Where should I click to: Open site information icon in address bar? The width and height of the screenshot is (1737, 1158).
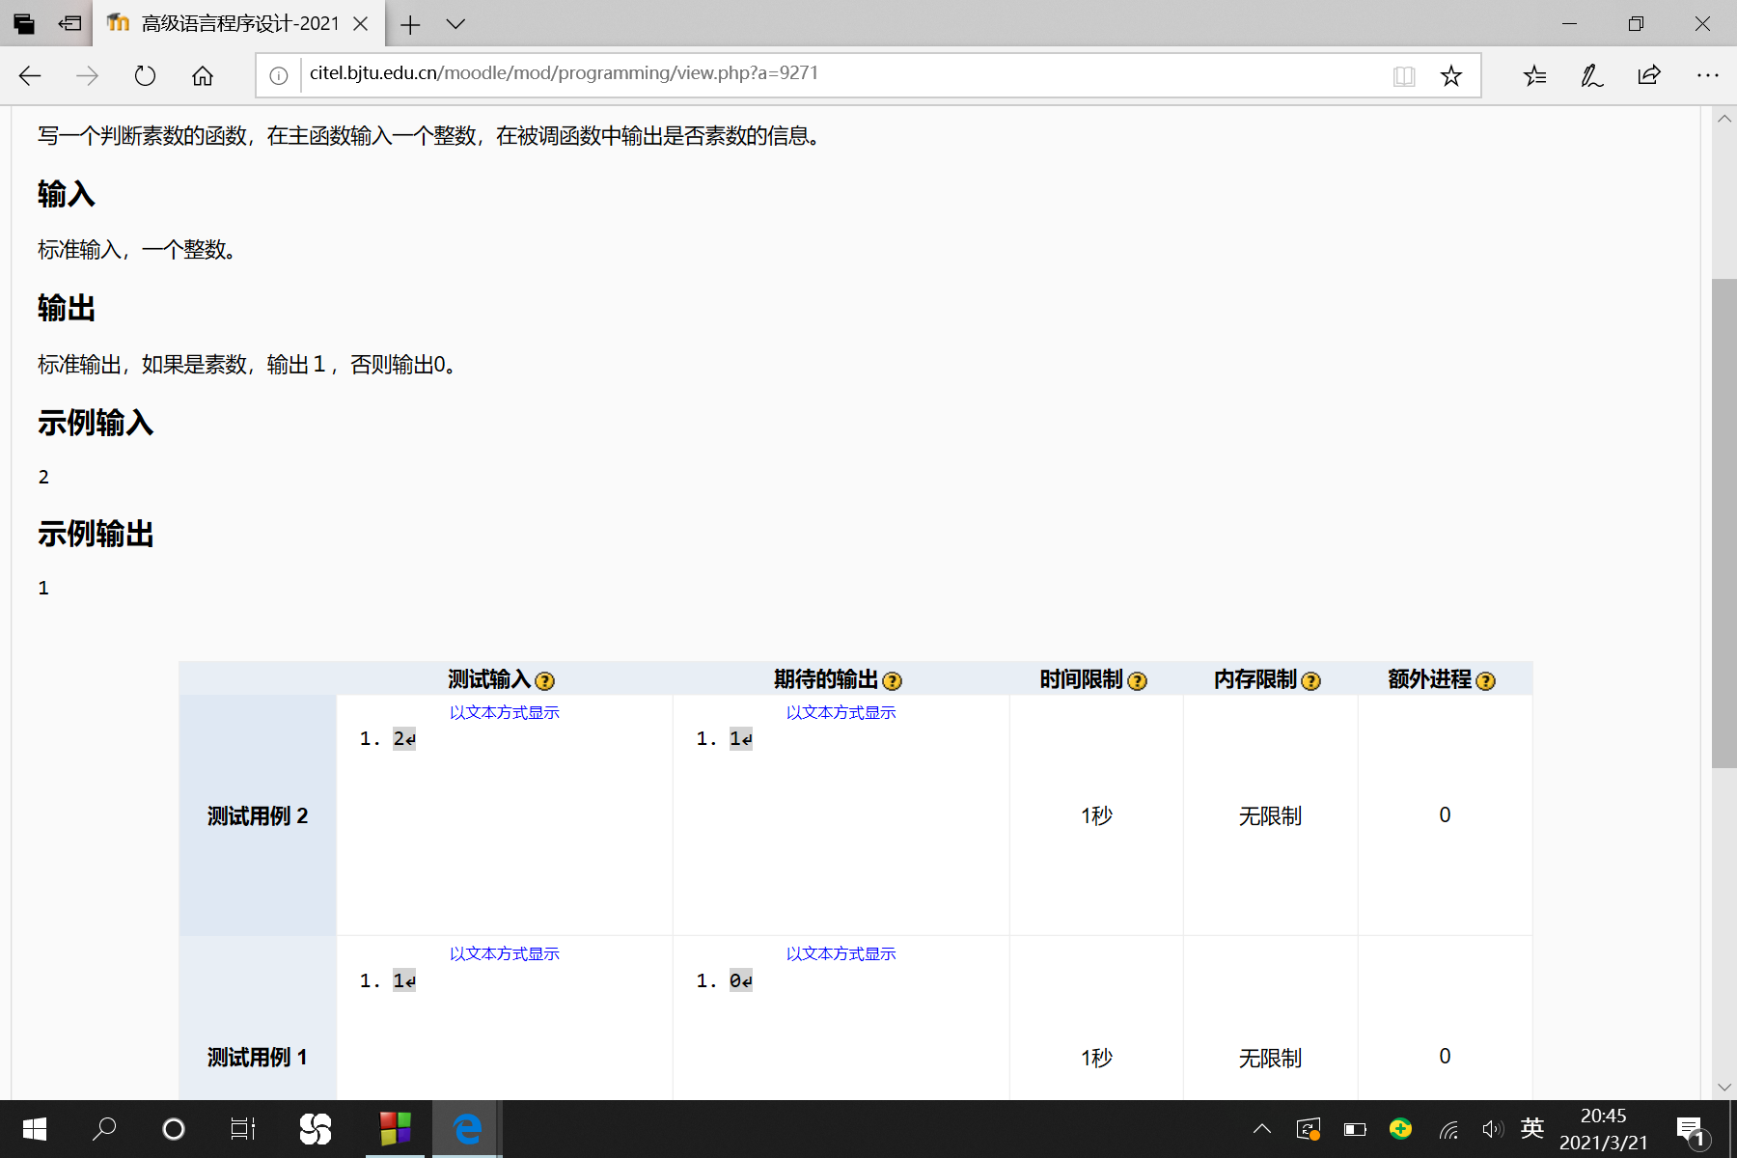click(279, 76)
